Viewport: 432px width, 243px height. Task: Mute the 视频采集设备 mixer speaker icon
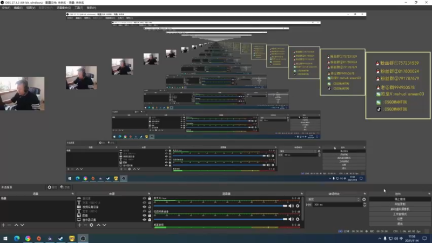291,219
